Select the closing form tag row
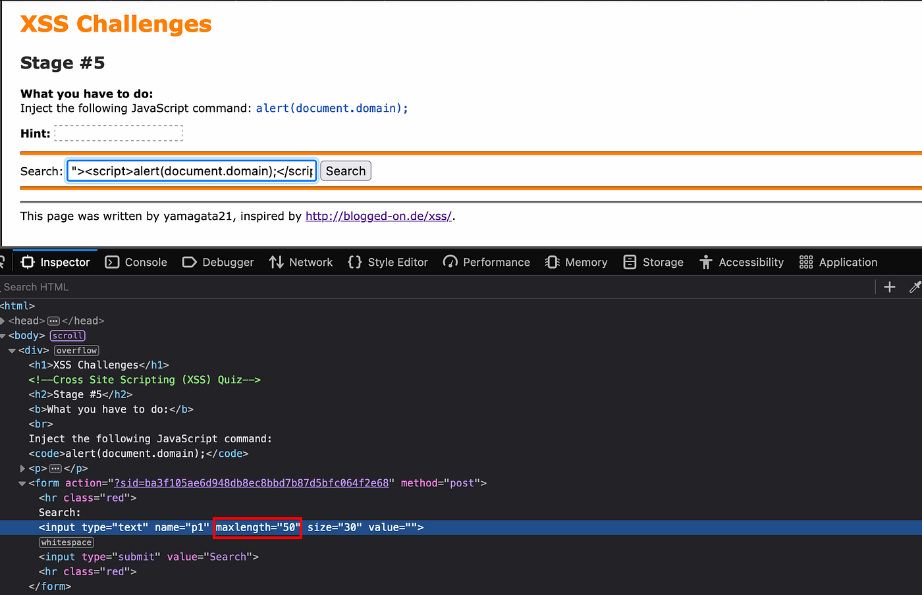Image resolution: width=922 pixels, height=595 pixels. coord(50,586)
